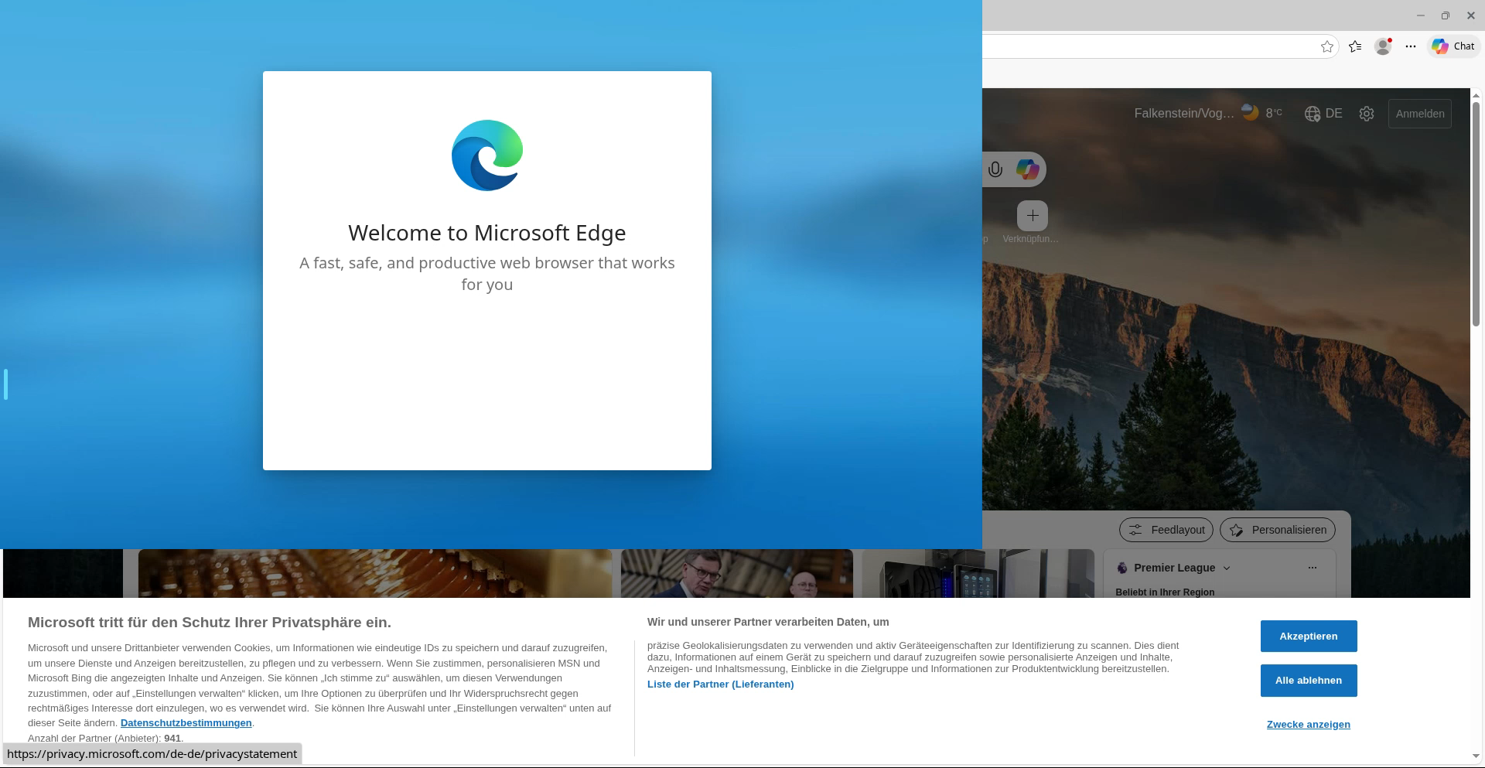Click the microphone voice search icon

pyautogui.click(x=995, y=169)
